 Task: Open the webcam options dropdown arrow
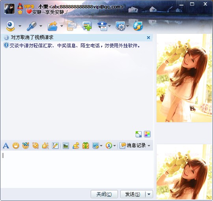[x=20, y=26]
